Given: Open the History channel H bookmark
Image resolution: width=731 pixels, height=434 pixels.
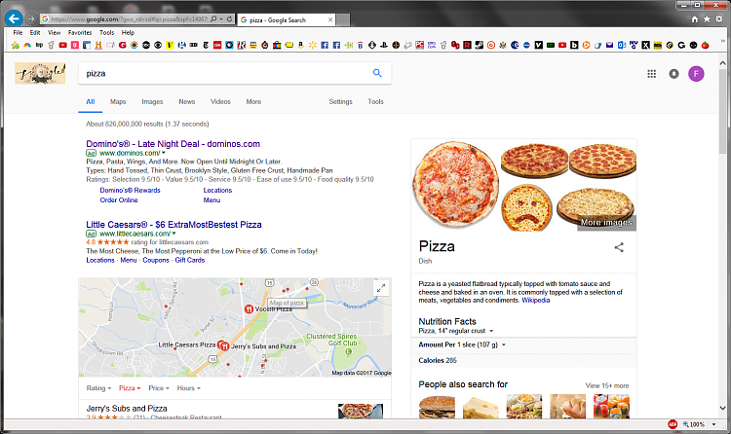Looking at the screenshot, I should [x=98, y=45].
